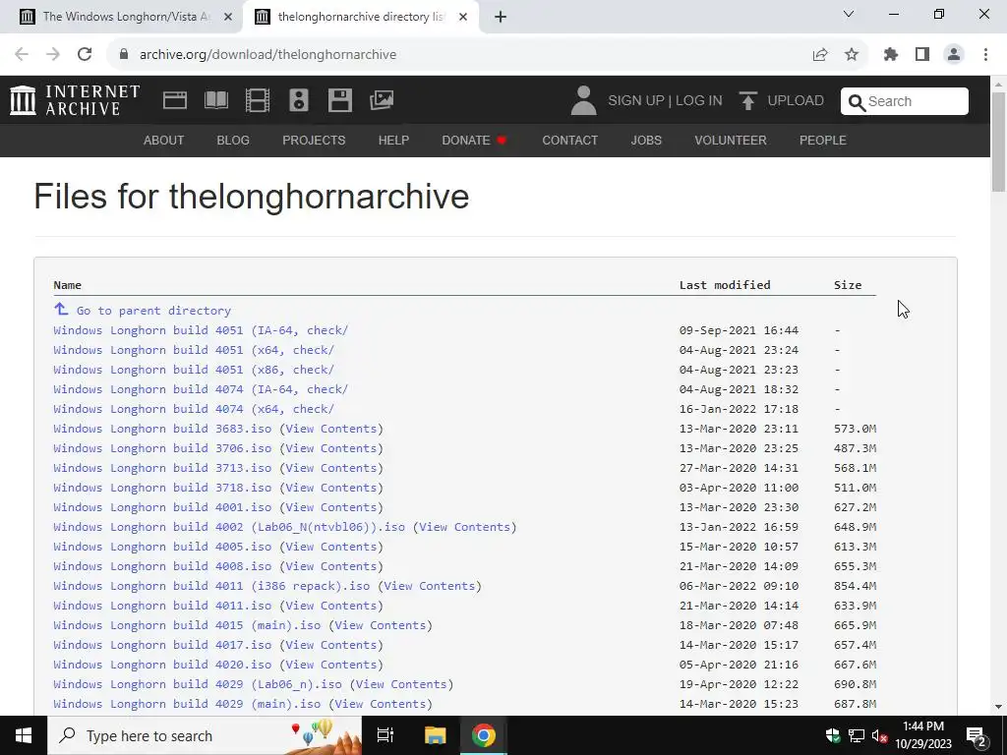The image size is (1007, 755).
Task: Open the HELP menu item
Action: point(393,140)
